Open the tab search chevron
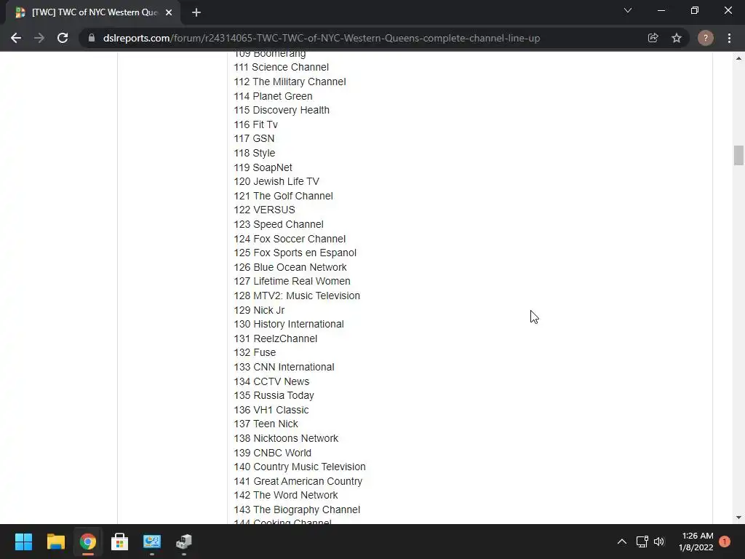 point(628,10)
